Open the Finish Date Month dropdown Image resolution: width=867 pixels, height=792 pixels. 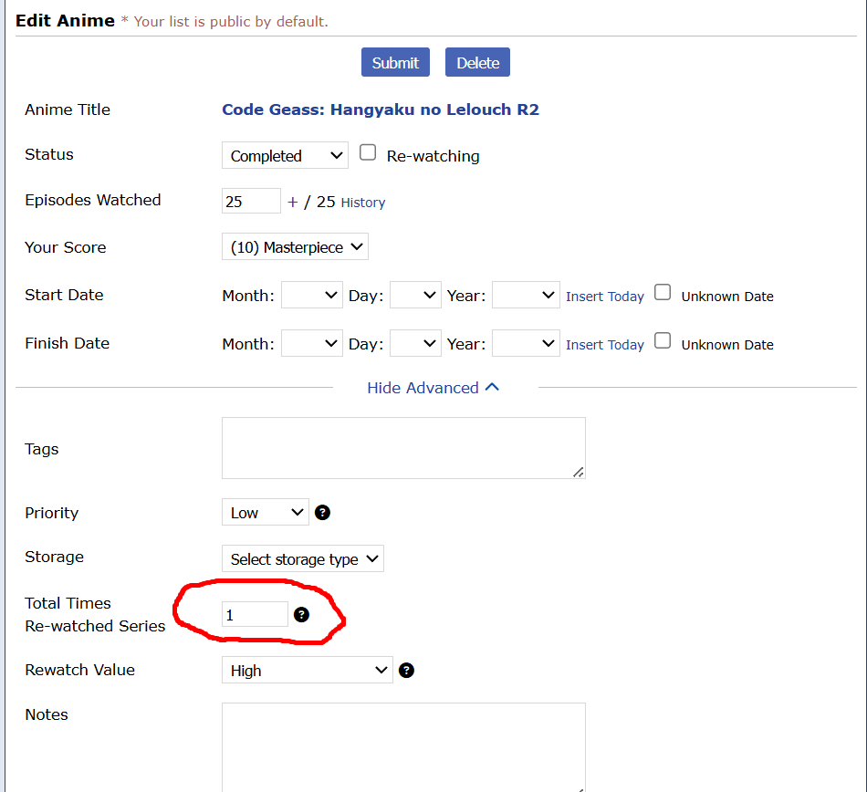point(312,343)
